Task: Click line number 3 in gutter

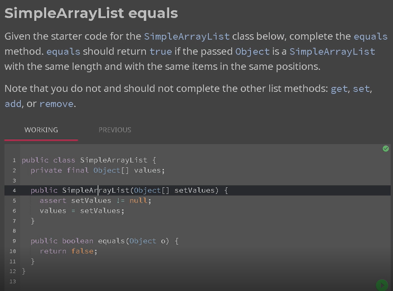Action: click(x=14, y=181)
